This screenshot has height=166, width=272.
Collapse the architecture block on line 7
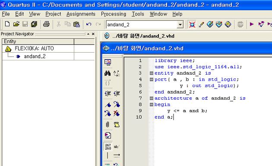point(152,98)
